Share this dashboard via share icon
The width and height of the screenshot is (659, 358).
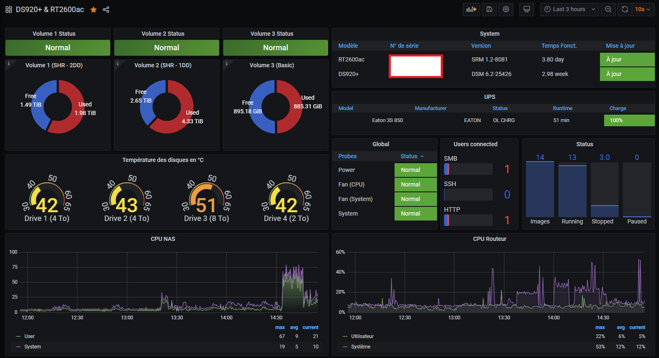pos(106,10)
